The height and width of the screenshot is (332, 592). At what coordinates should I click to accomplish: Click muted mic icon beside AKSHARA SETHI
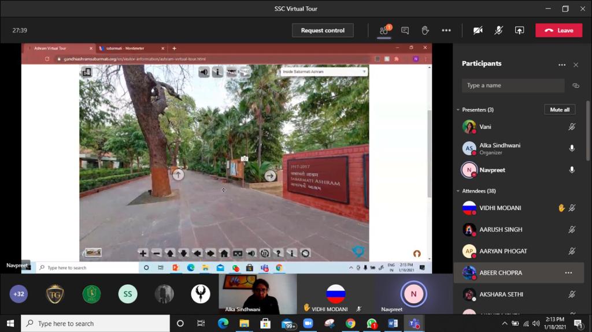[572, 294]
